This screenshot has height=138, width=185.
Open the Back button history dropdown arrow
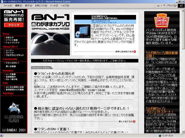tap(161, 5)
